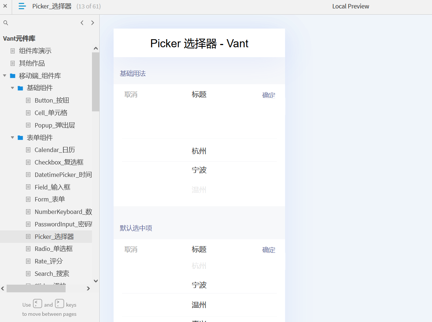Click the page icon beside Search_搜索
This screenshot has height=322, width=432.
(x=28, y=274)
